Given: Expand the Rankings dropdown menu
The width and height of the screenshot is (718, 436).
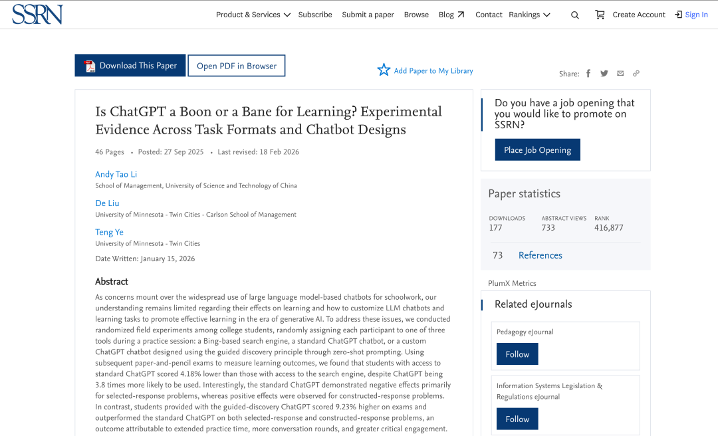Looking at the screenshot, I should [x=529, y=15].
